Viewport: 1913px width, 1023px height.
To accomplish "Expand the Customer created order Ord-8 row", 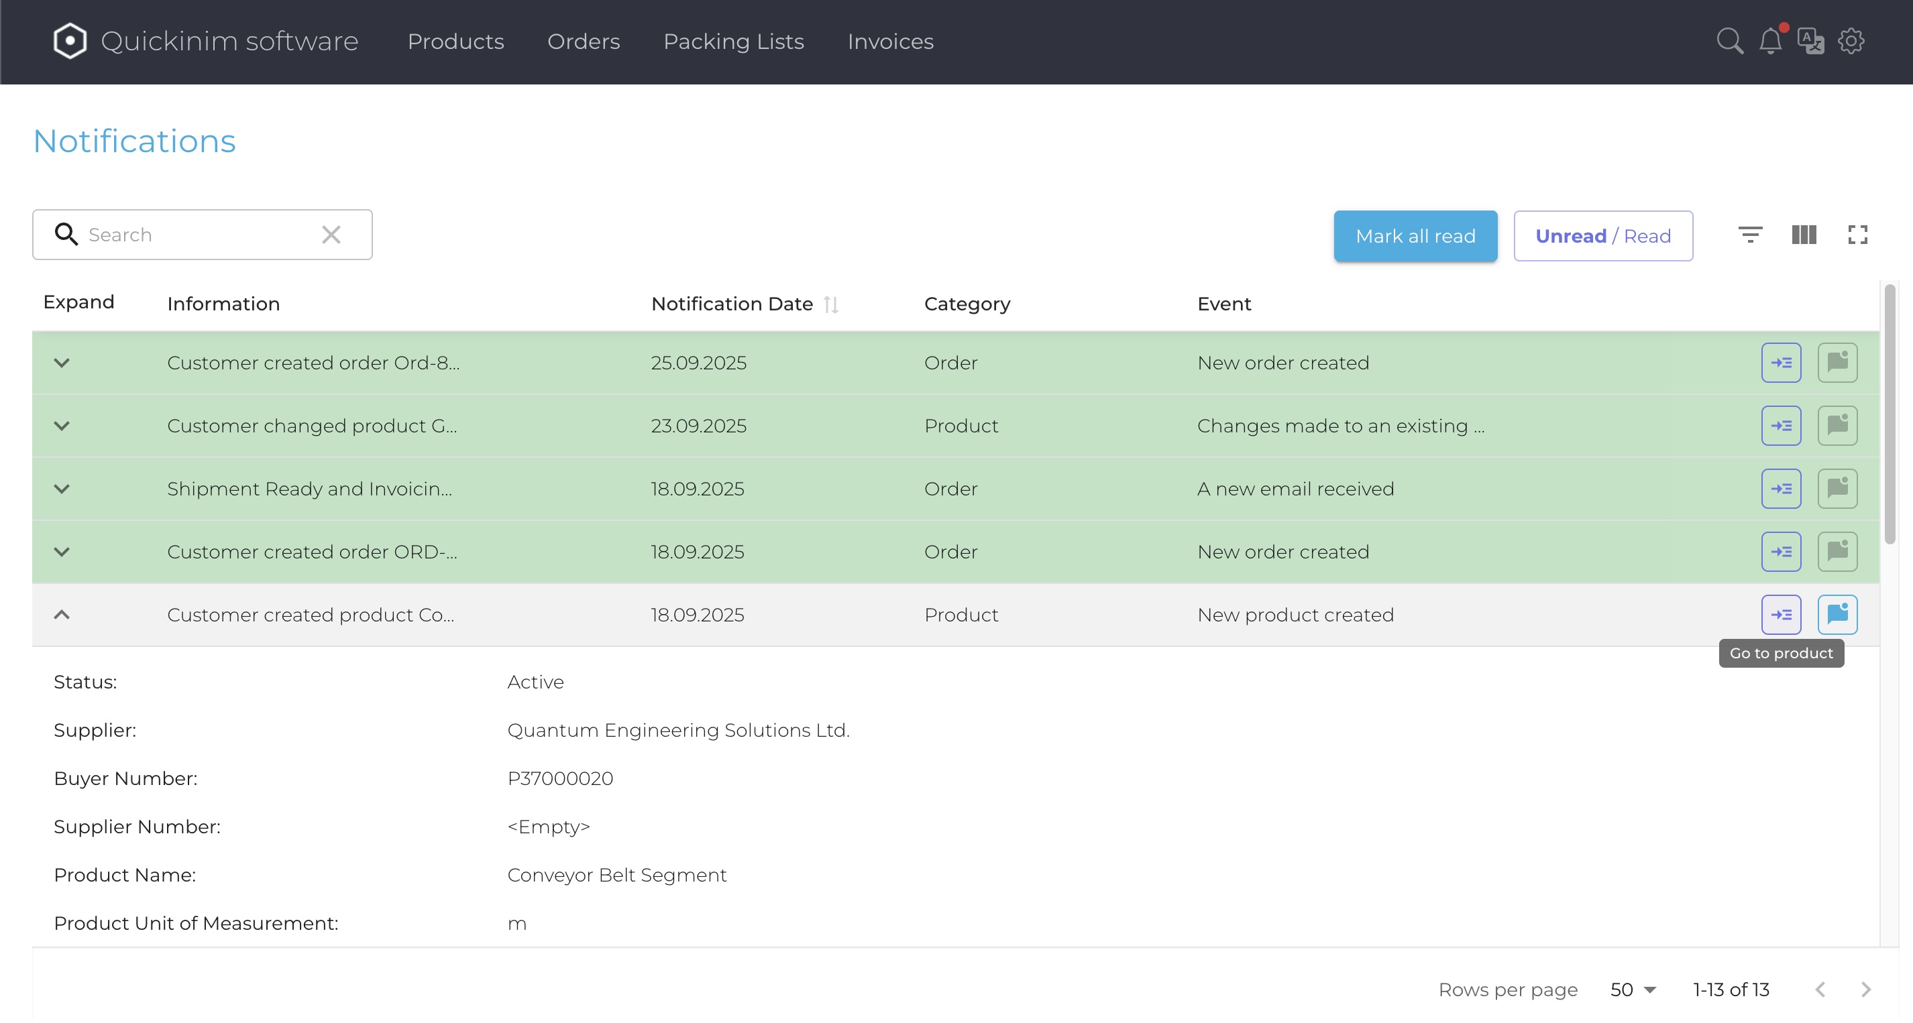I will pos(62,362).
